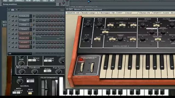175x98 pixels.
Task: Open the VIEW menu
Action: tap(28, 1)
